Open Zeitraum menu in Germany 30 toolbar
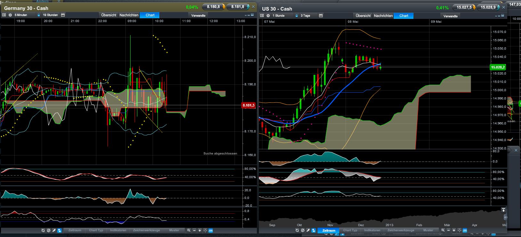The height and width of the screenshot is (237, 521). pos(75,230)
